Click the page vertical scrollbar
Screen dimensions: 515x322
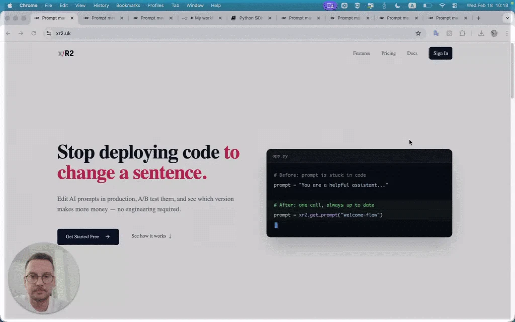(512, 71)
